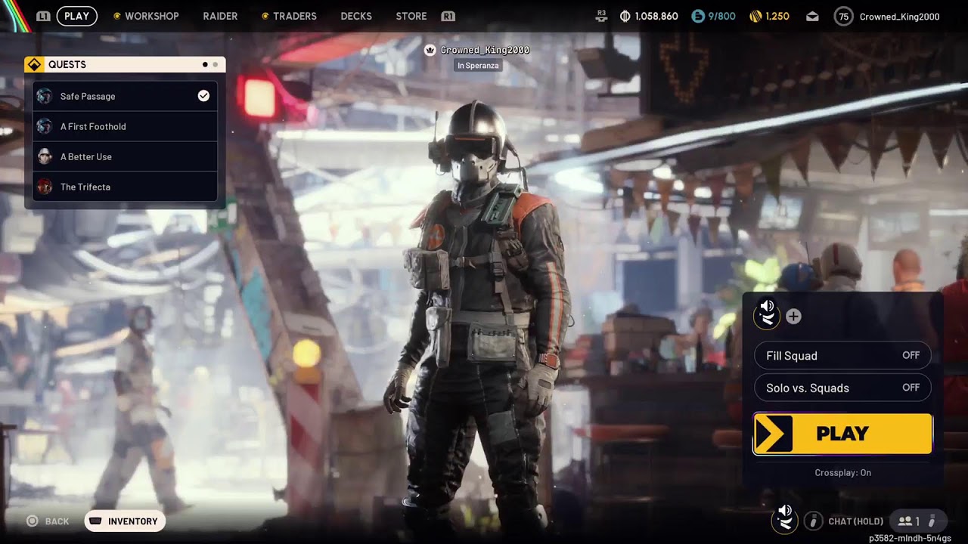
Task: Switch to the Raider tab
Action: [x=220, y=16]
